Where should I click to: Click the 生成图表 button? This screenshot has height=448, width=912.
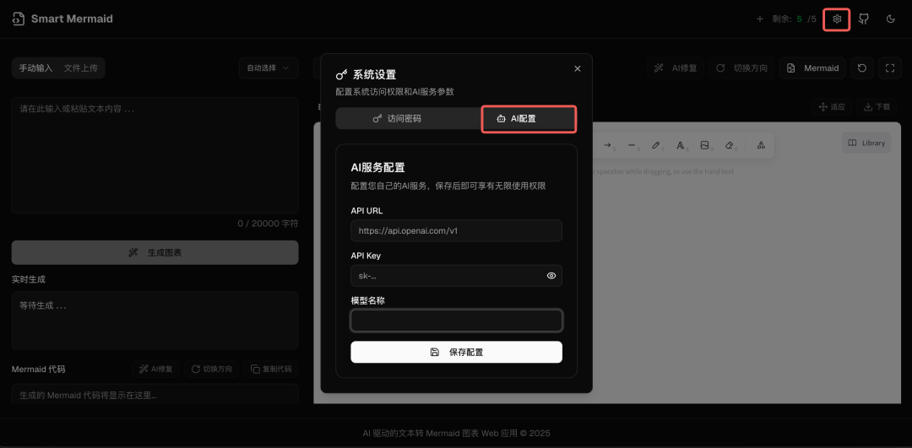[x=155, y=253]
